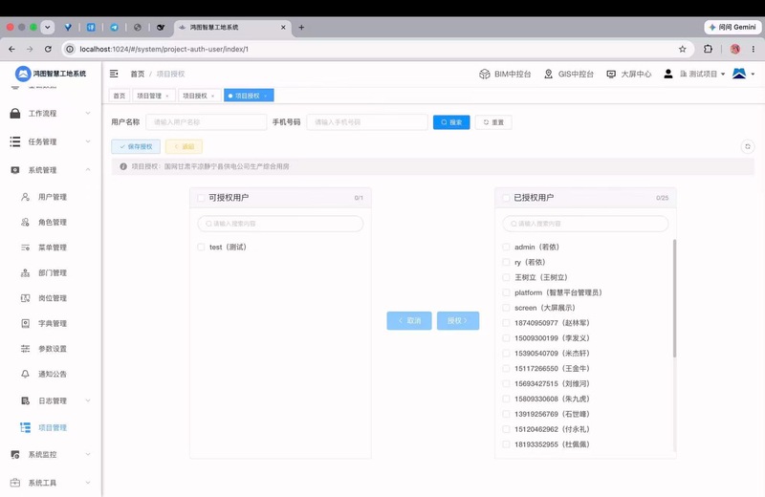765x497 pixels.
Task: Click the 字典管理 book icon
Action: tap(26, 323)
